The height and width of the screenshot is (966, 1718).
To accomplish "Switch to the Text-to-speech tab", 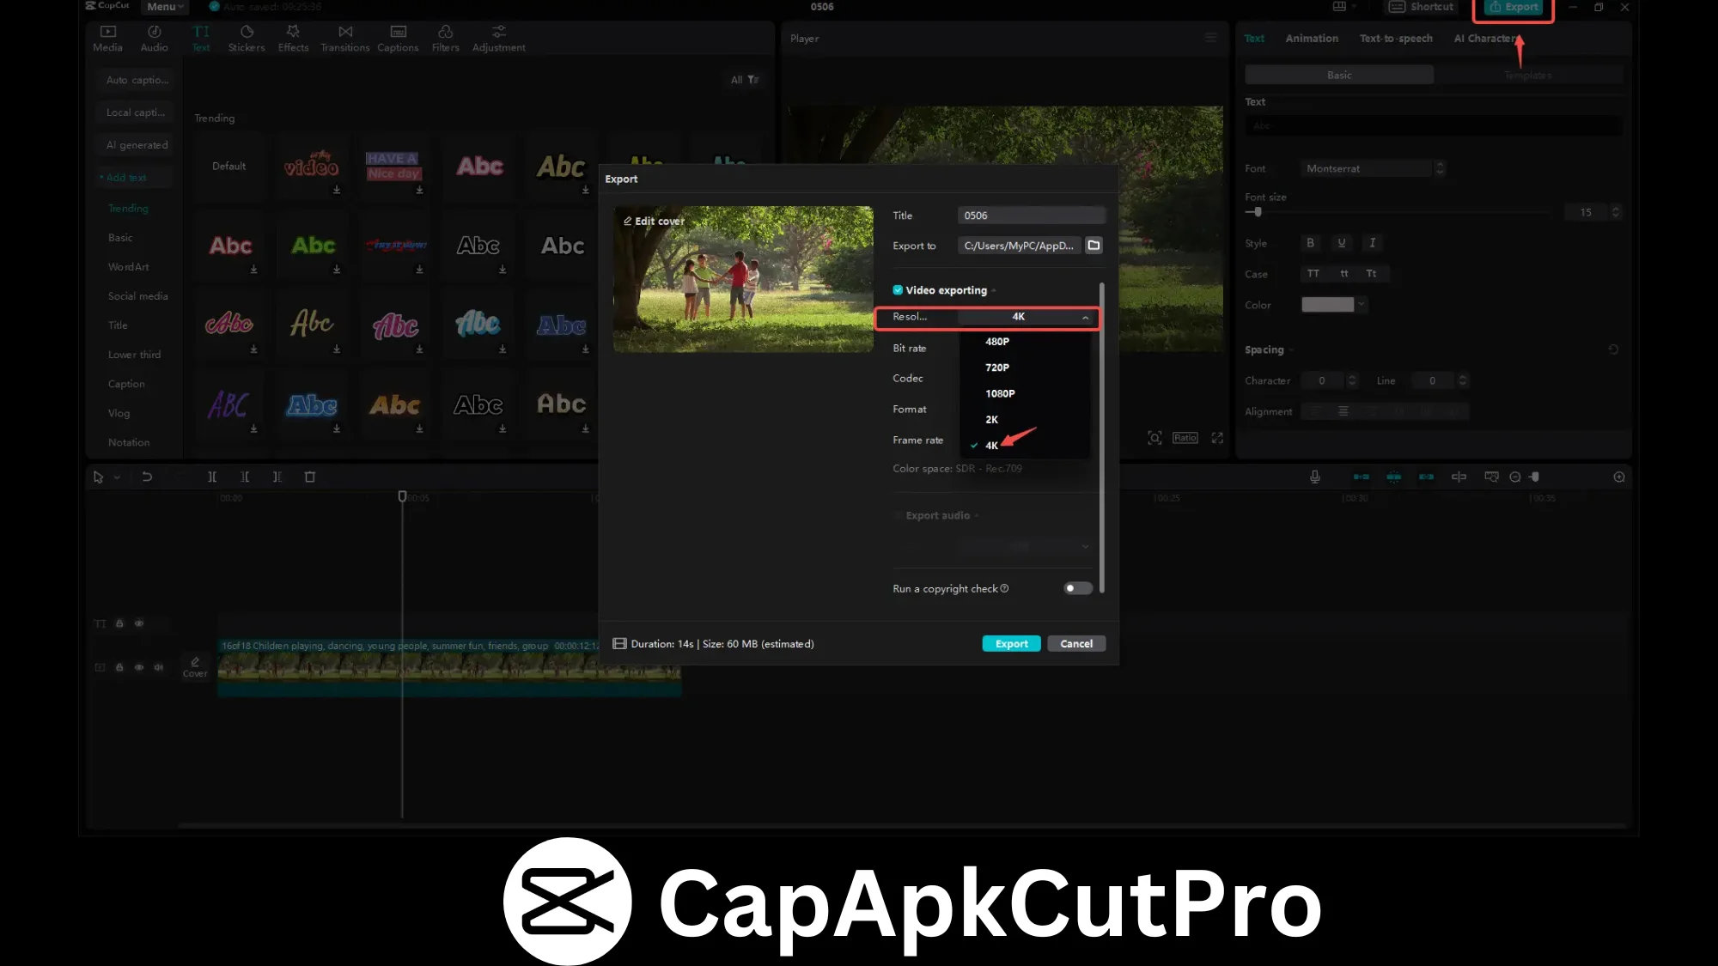I will 1396,39.
